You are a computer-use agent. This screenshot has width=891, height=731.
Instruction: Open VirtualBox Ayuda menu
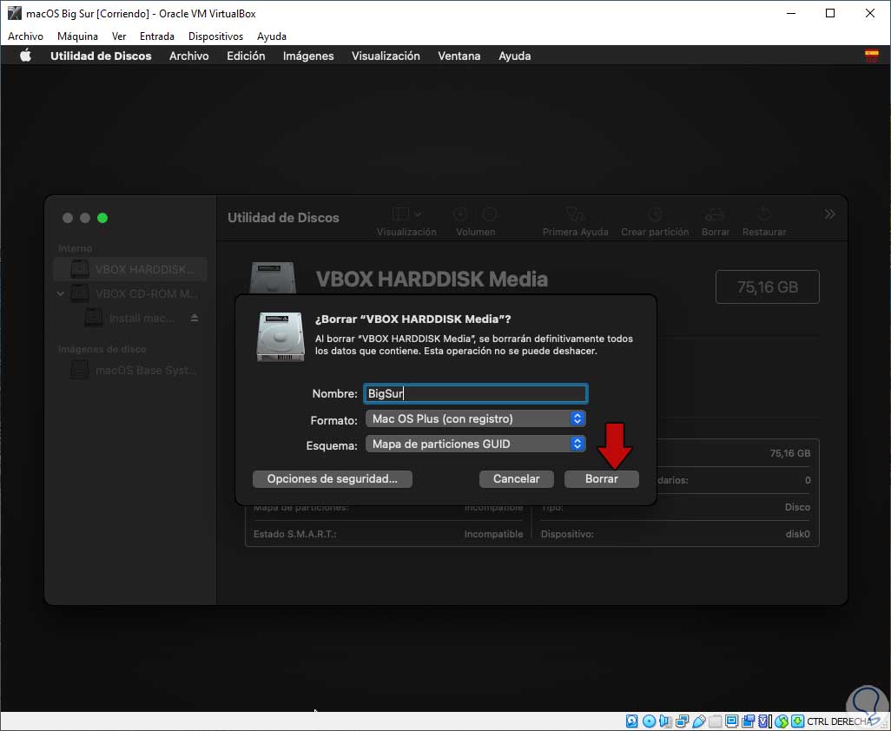coord(272,36)
